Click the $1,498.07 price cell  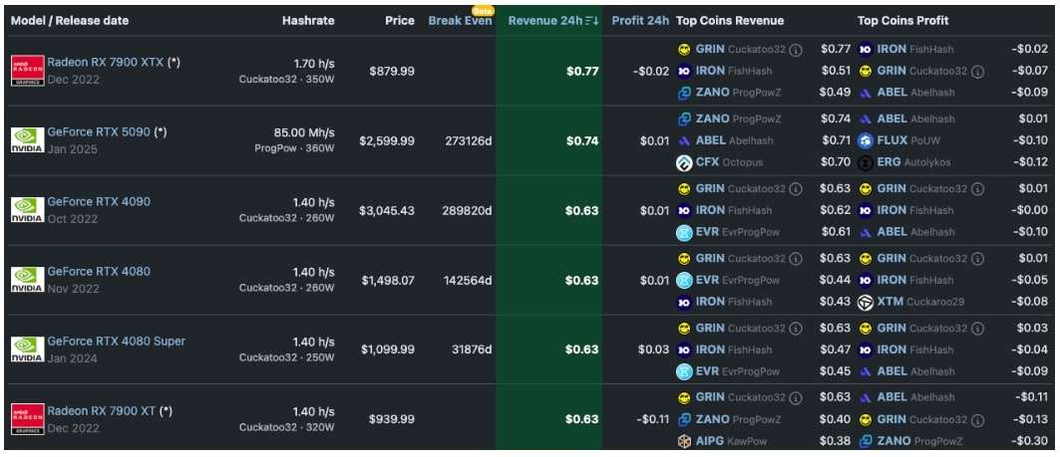[388, 280]
